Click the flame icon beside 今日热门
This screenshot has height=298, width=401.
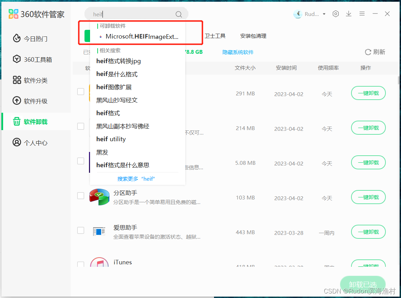tap(17, 38)
